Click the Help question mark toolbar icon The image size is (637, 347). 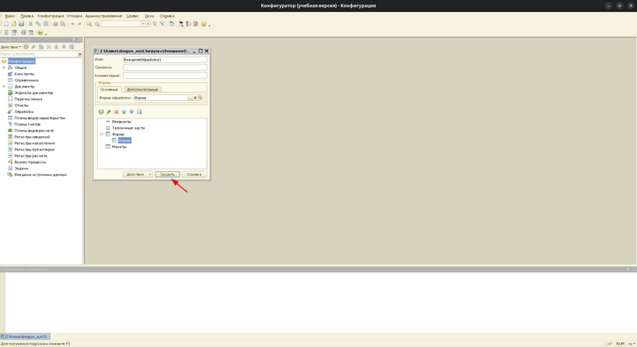pyautogui.click(x=189, y=24)
